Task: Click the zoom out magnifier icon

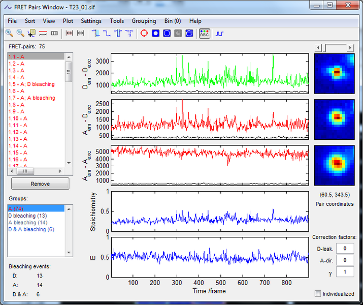Action: pyautogui.click(x=20, y=33)
